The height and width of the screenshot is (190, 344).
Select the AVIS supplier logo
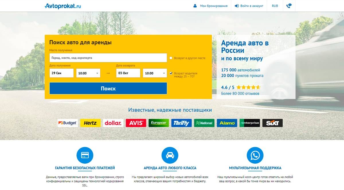point(136,123)
